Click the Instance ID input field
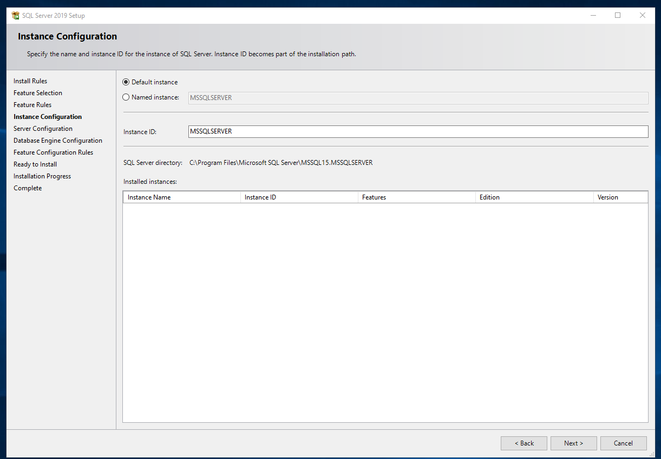 tap(418, 131)
